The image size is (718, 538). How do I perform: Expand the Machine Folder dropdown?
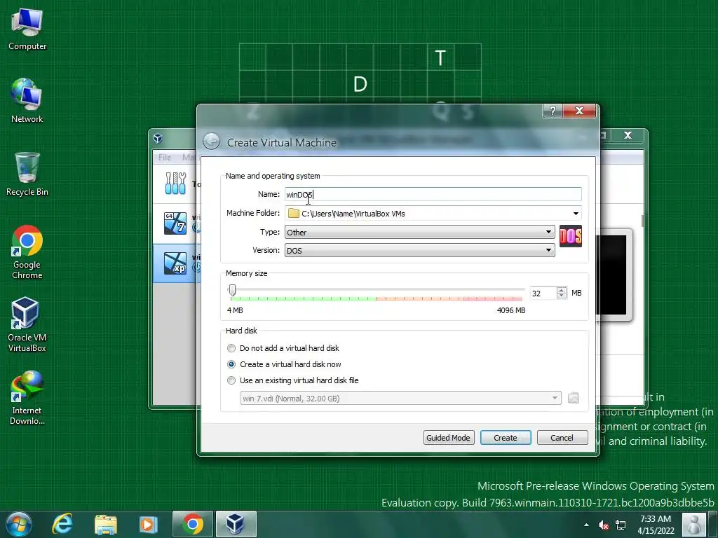(576, 214)
